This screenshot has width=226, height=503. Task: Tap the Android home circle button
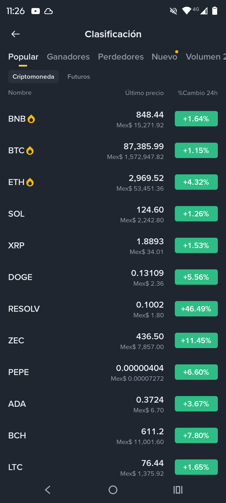click(x=113, y=490)
